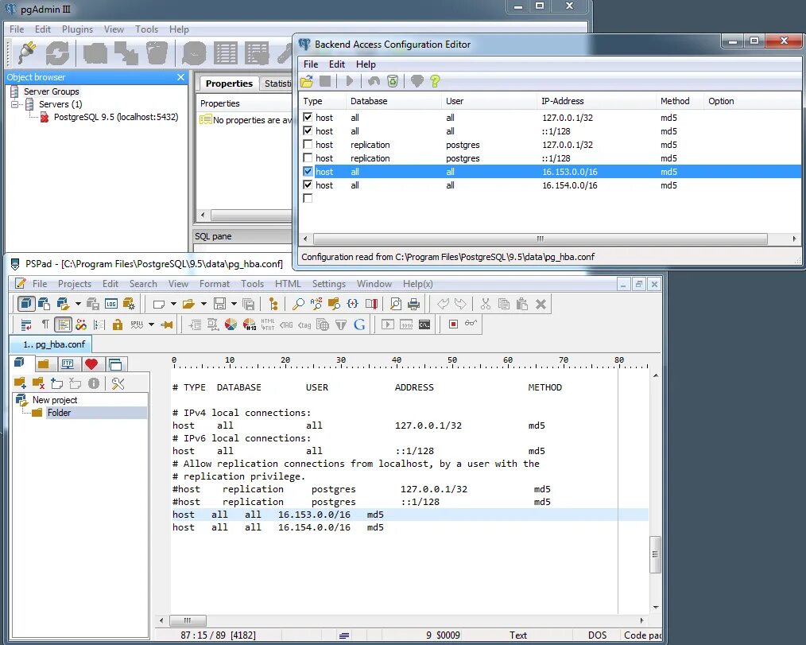Close the Object browser panel
806x645 pixels.
point(180,77)
